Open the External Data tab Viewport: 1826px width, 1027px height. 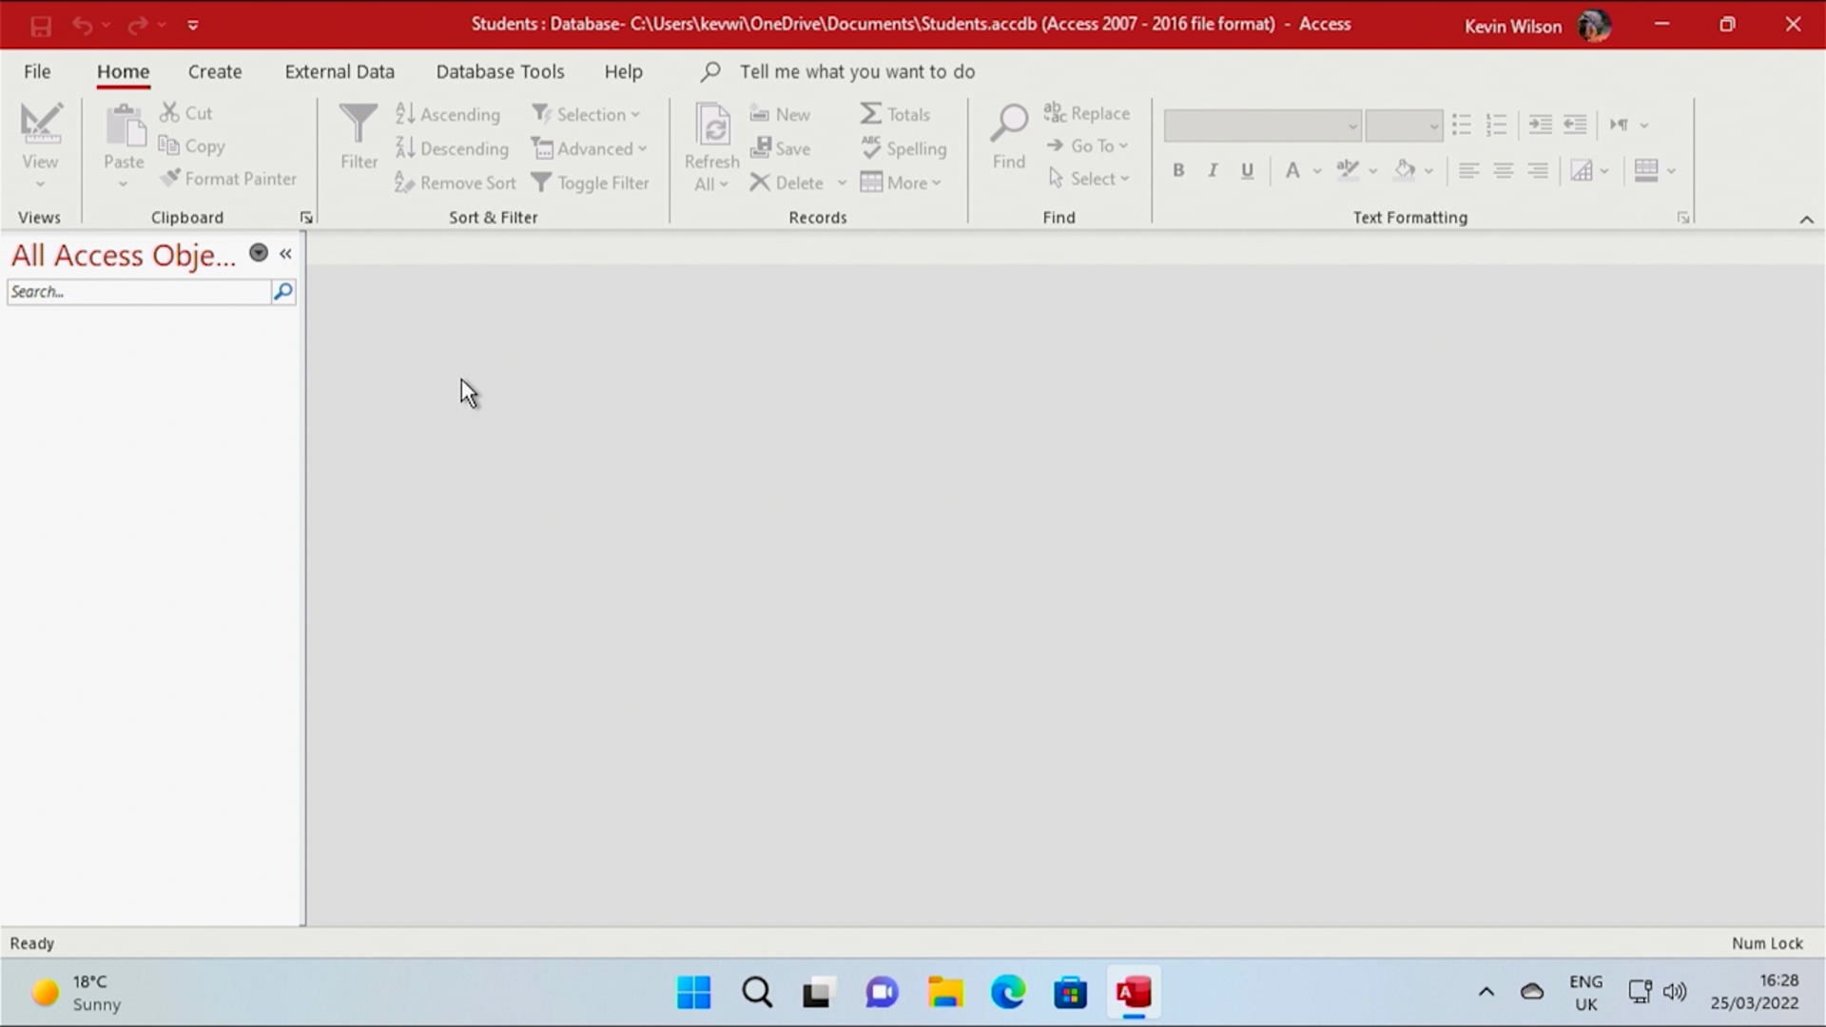click(x=340, y=71)
